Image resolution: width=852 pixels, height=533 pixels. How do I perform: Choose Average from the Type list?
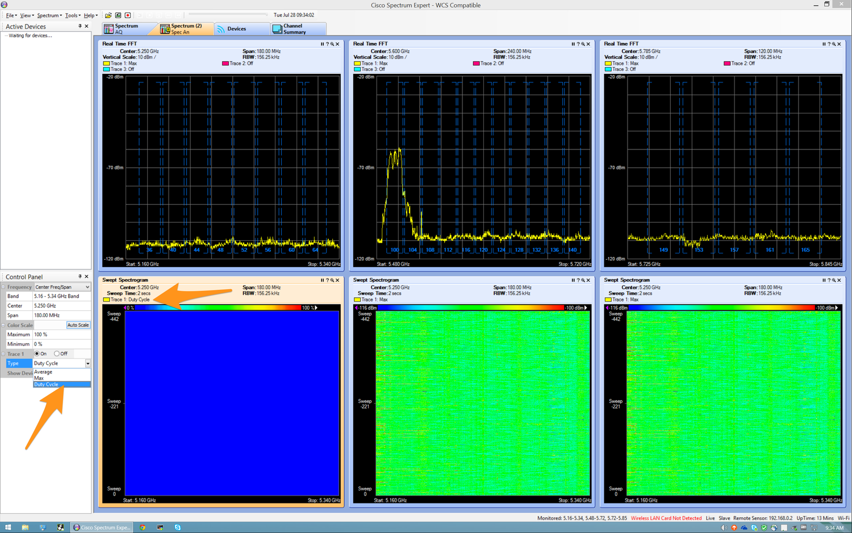(x=62, y=372)
